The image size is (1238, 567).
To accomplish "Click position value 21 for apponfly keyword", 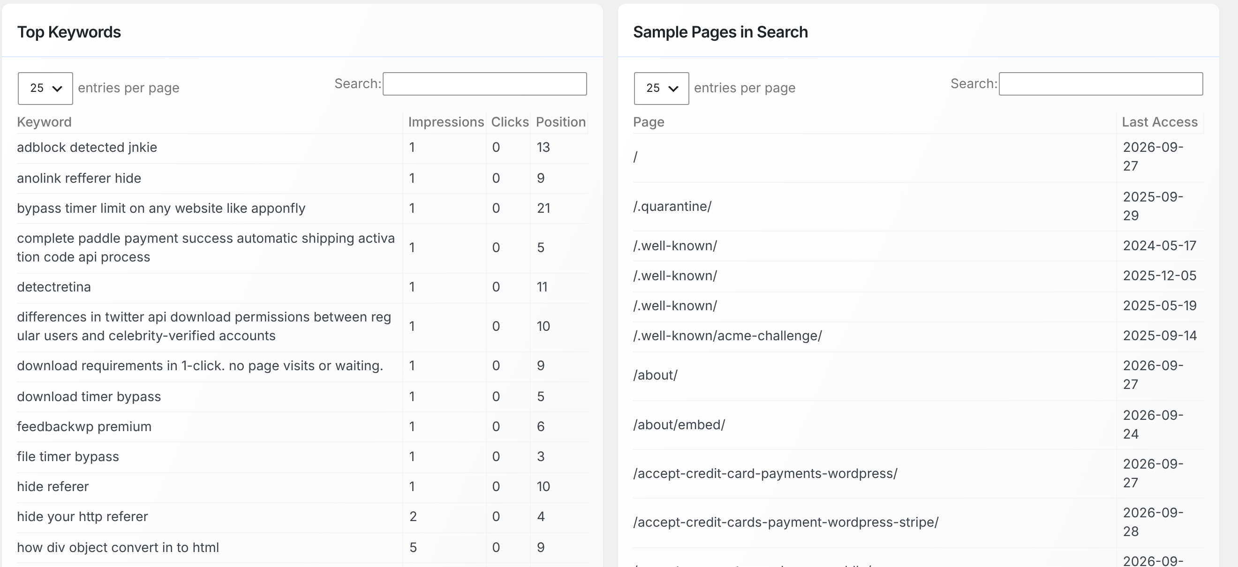I will tap(543, 209).
